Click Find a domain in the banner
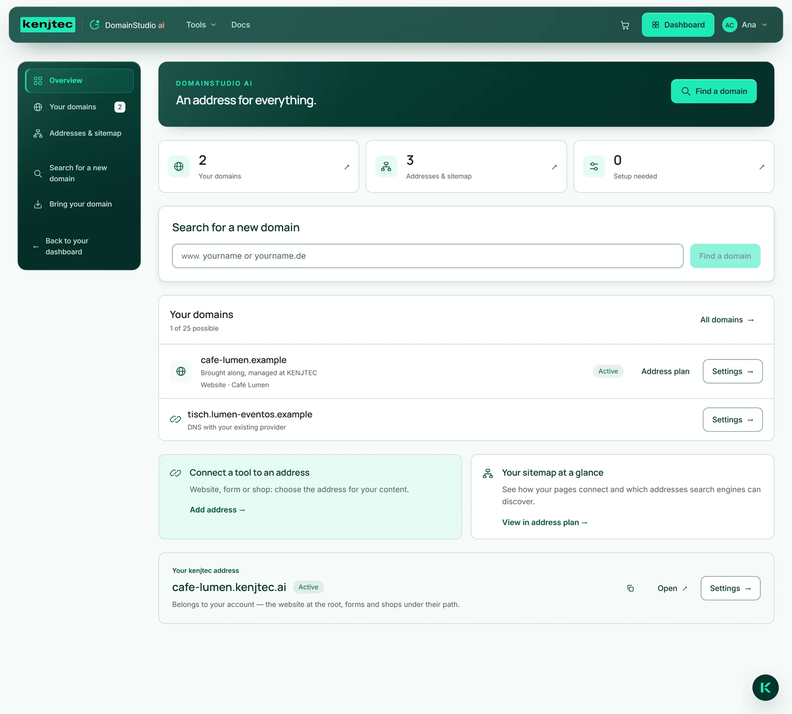 click(714, 91)
